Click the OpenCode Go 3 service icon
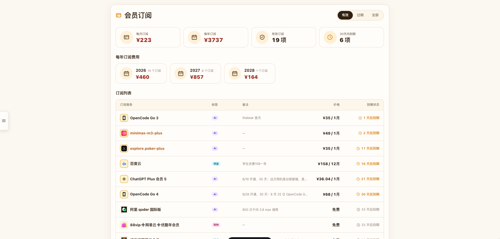500x239 pixels. click(124, 118)
